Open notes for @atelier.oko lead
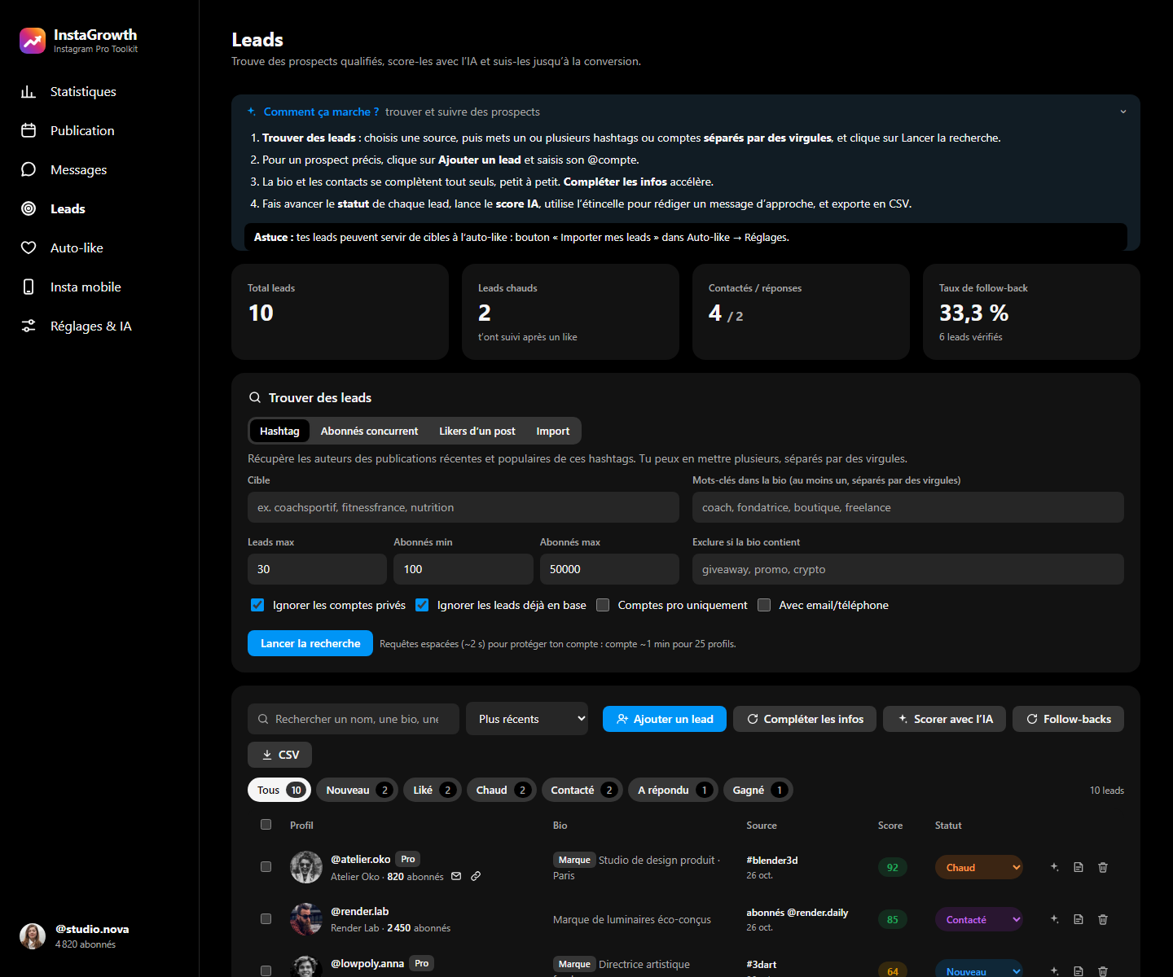Viewport: 1173px width, 977px height. [x=1079, y=867]
